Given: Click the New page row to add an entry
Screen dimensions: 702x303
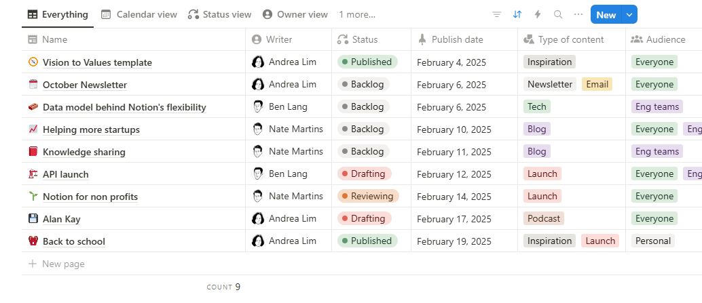Looking at the screenshot, I should [x=63, y=264].
